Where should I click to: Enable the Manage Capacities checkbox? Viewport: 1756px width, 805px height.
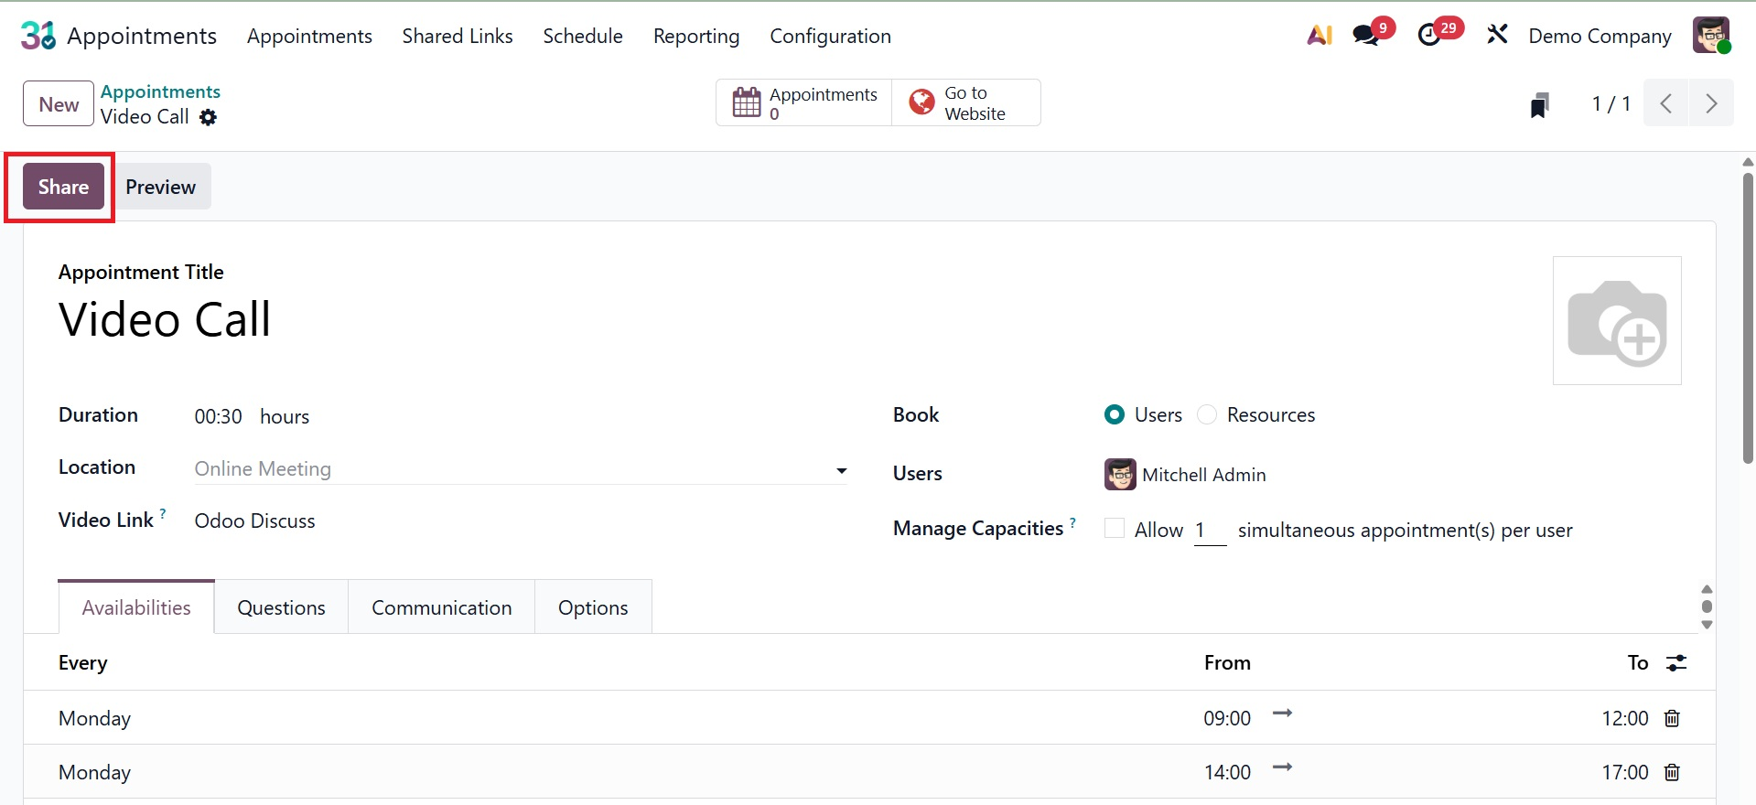pyautogui.click(x=1115, y=529)
